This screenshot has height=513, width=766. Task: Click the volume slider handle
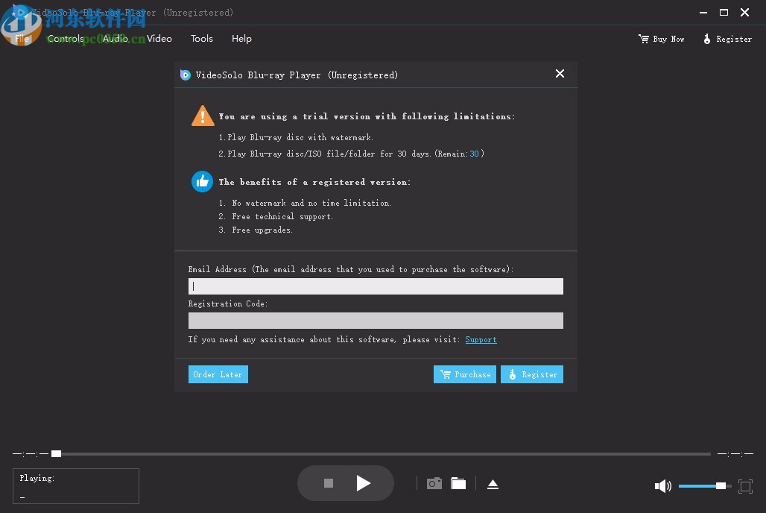pyautogui.click(x=721, y=485)
